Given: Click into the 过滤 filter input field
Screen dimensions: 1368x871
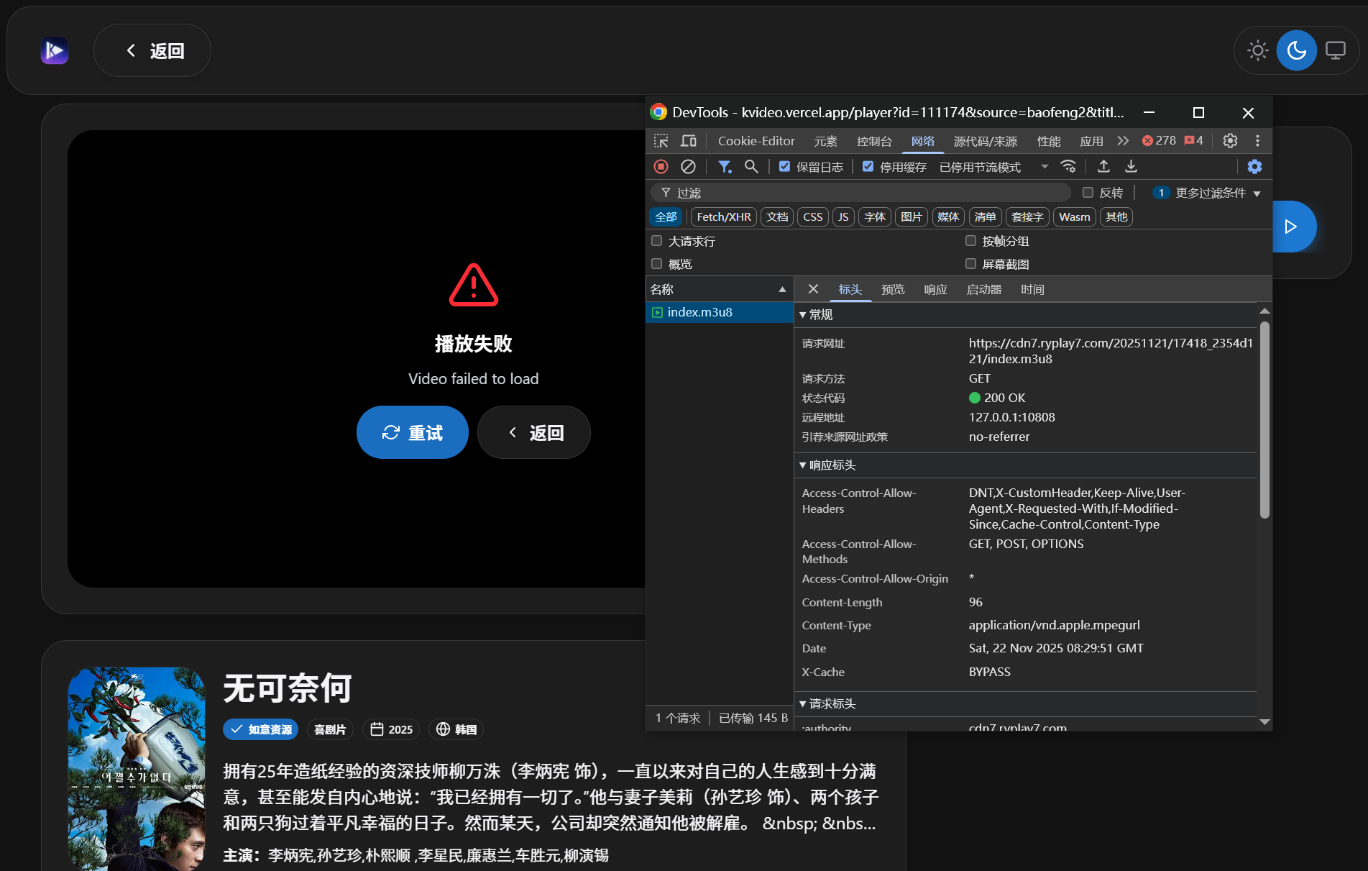Looking at the screenshot, I should (860, 193).
